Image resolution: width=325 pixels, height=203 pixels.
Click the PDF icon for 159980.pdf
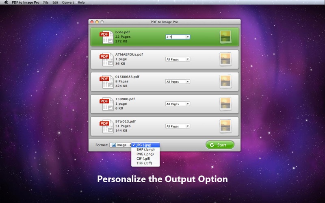tap(106, 104)
